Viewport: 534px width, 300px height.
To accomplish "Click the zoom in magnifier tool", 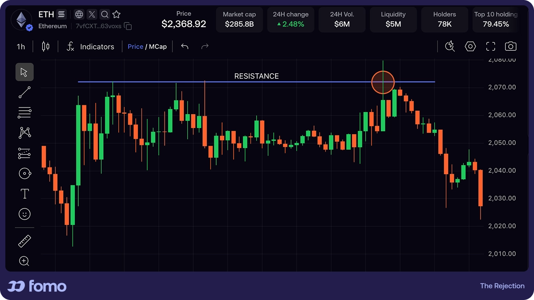I will click(x=24, y=261).
